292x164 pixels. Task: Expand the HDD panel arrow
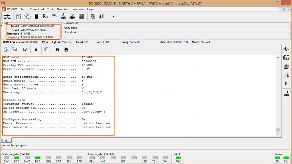click(x=2, y=26)
